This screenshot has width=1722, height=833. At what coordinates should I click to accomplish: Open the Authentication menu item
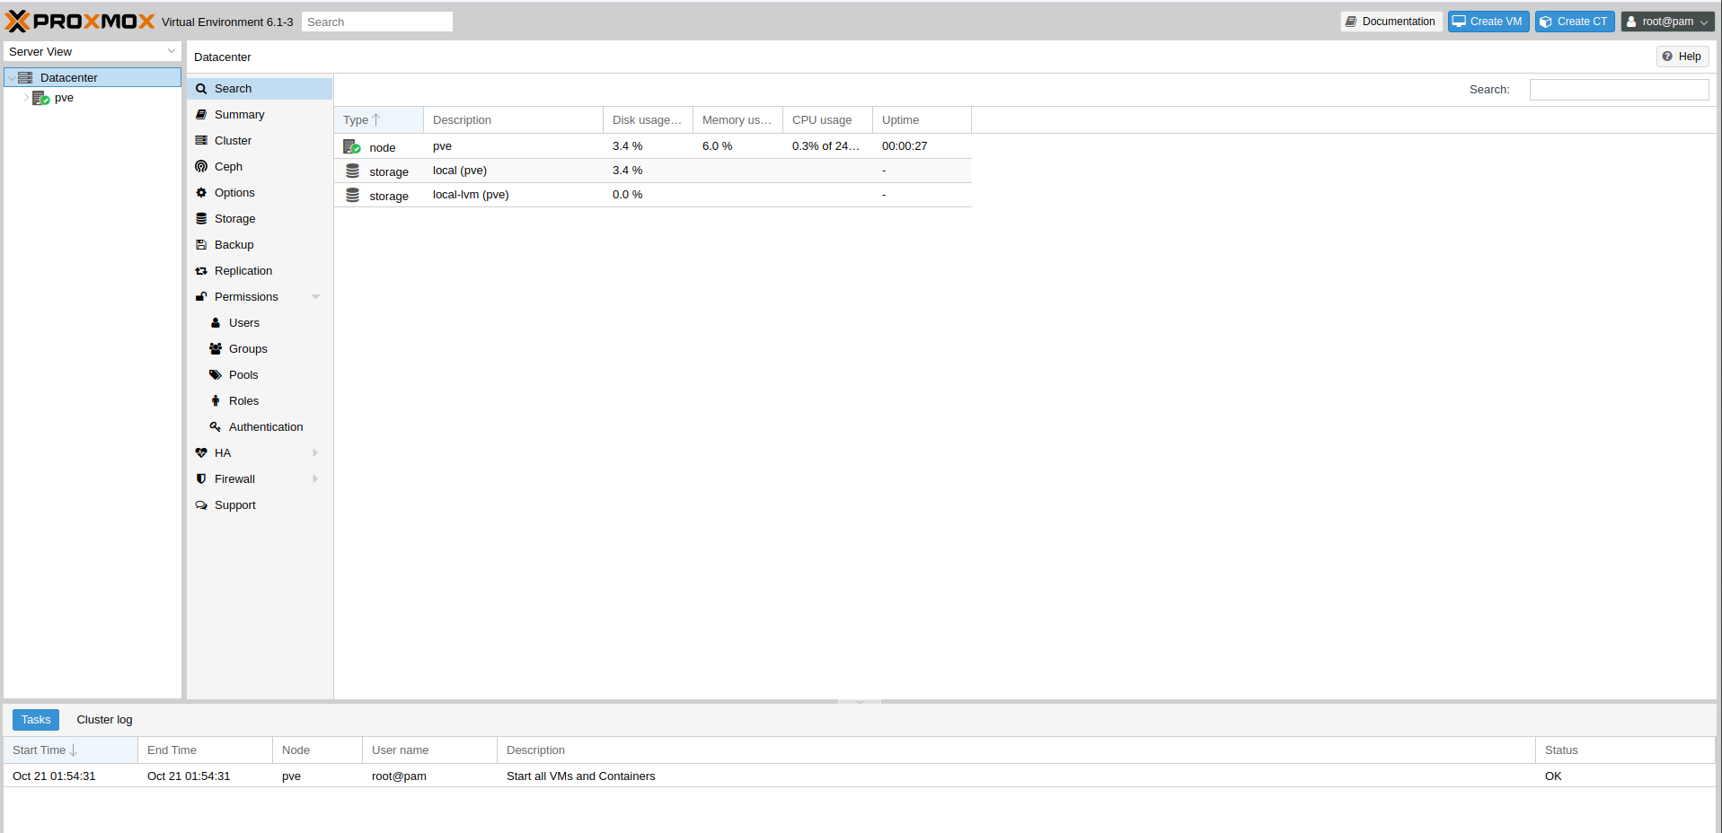(x=260, y=427)
